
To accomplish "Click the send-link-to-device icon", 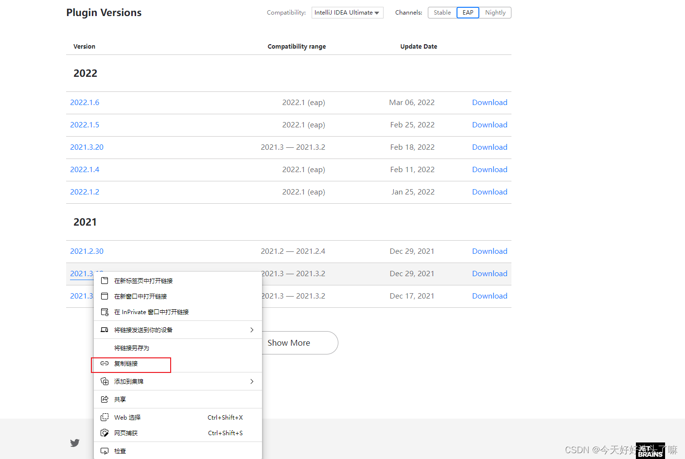I will click(x=105, y=330).
